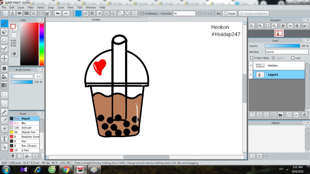This screenshot has height=174, width=310.
Task: Open snap settings gear icon
Action: tap(135, 13)
